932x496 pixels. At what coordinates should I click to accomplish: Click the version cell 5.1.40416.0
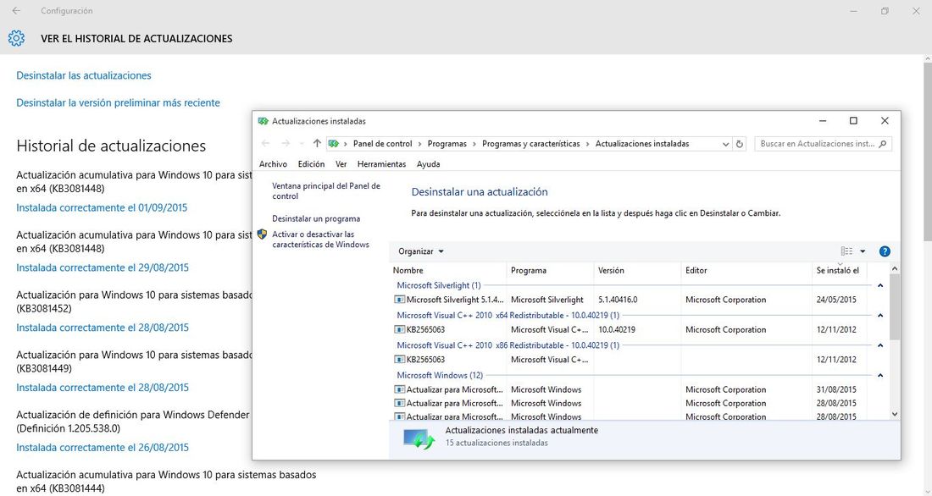618,300
